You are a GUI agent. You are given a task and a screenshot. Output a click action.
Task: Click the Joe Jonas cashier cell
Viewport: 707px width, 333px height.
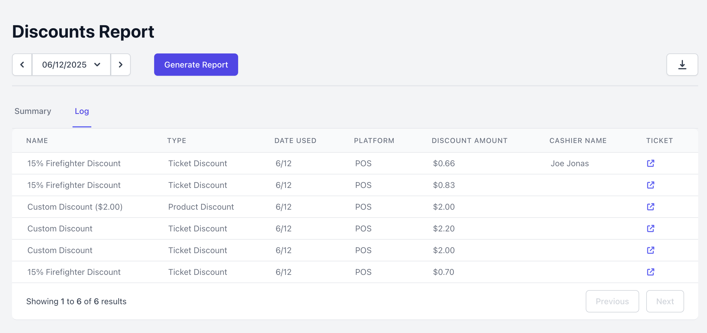[570, 163]
